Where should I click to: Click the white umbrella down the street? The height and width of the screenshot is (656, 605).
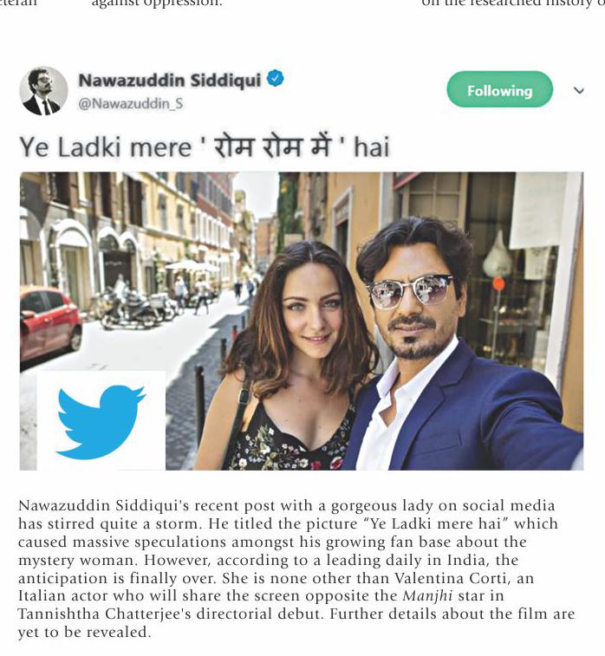pyautogui.click(x=187, y=265)
